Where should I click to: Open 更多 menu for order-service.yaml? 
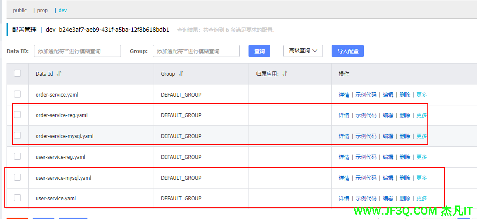(x=422, y=95)
